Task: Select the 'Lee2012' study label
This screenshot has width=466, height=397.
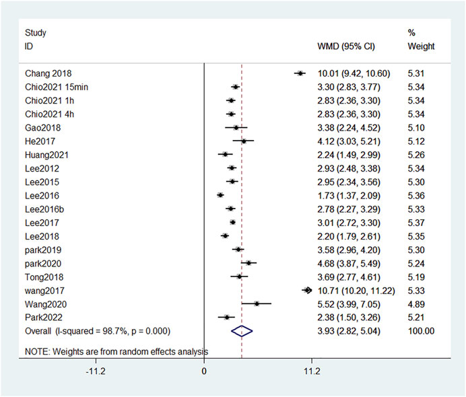Action: [42, 169]
